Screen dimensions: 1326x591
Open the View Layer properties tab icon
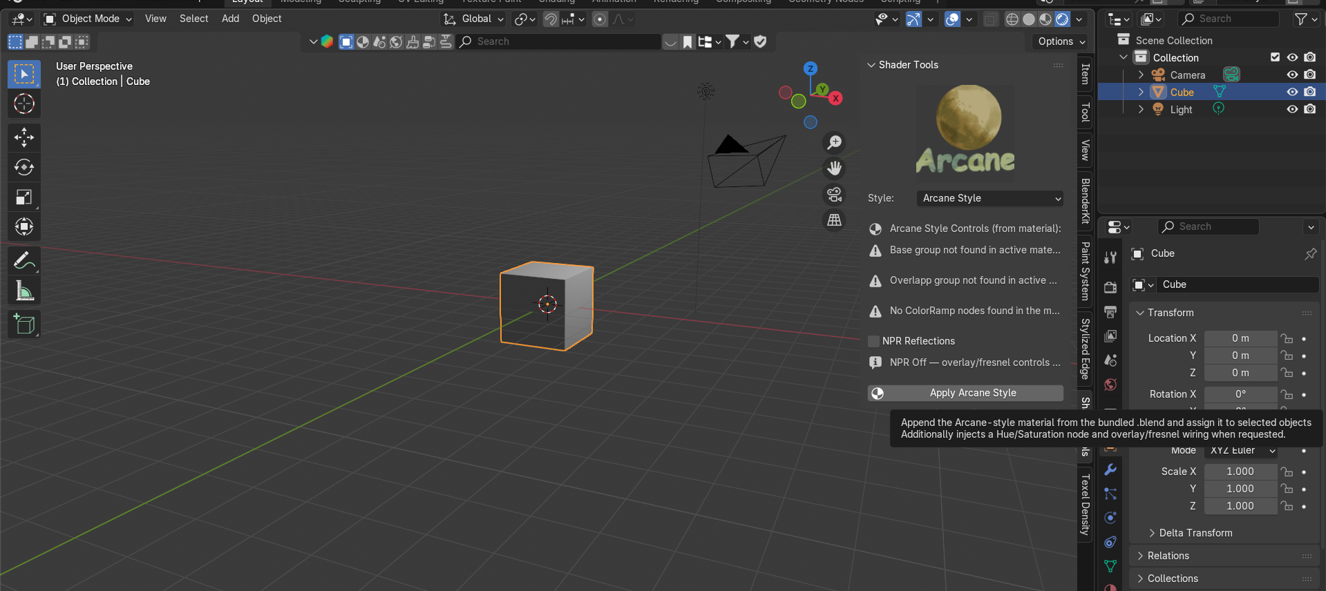click(1110, 336)
